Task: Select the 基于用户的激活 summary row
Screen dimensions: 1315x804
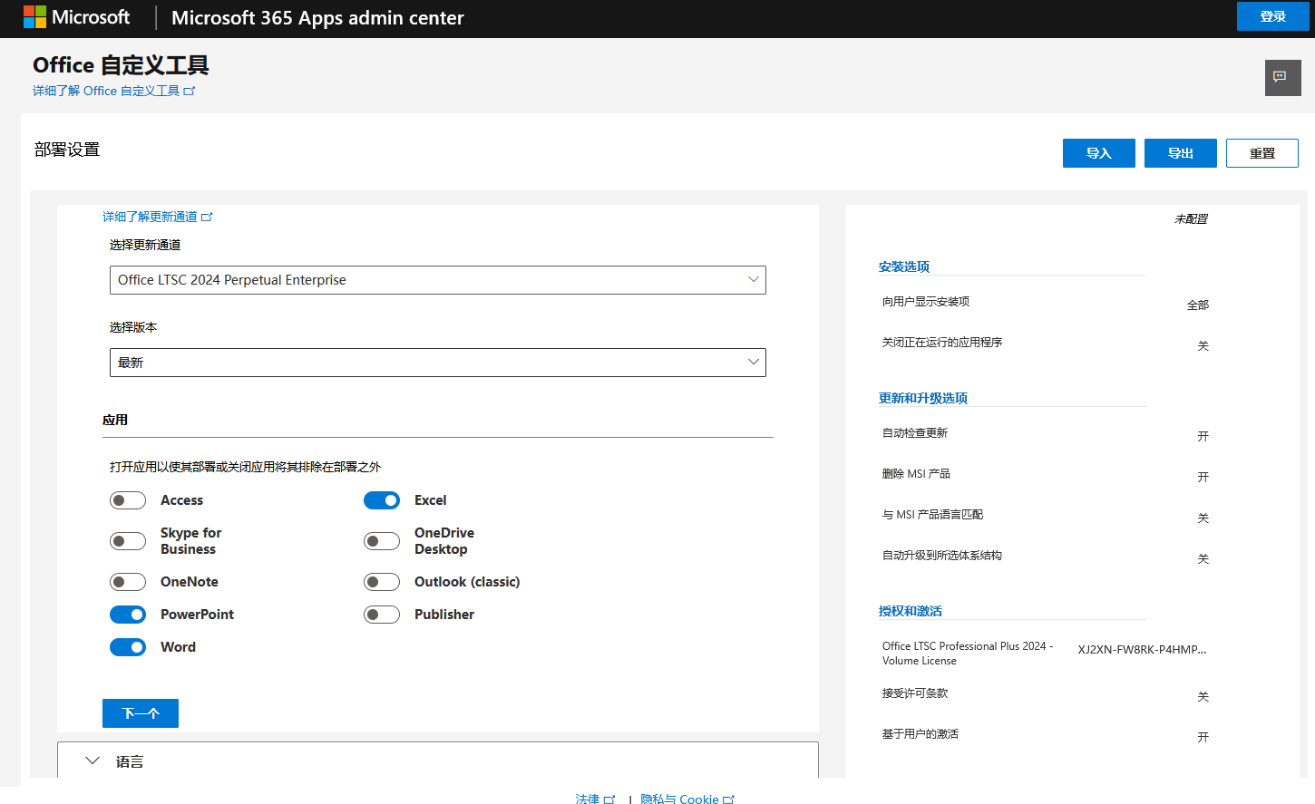Action: 1046,735
